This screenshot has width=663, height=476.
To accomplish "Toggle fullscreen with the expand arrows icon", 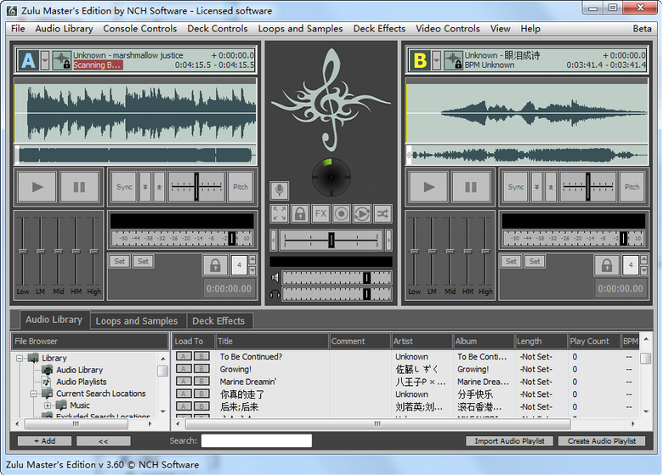I will click(x=280, y=213).
